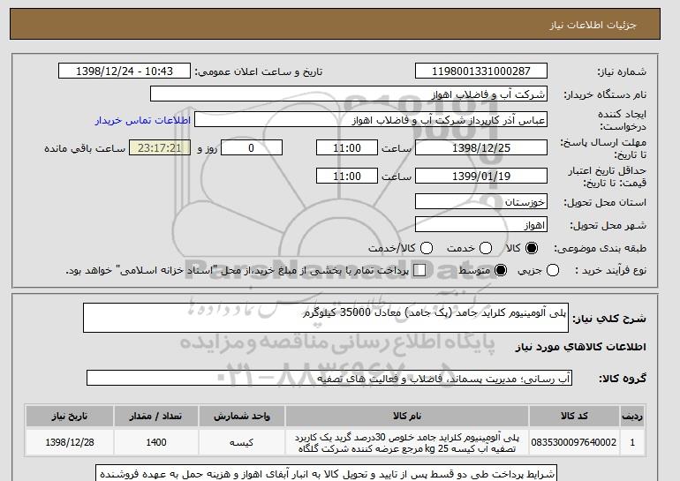Click the remaining time field 23:17:21

coord(160,147)
